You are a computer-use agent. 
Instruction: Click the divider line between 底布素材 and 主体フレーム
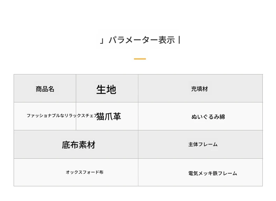(138, 144)
